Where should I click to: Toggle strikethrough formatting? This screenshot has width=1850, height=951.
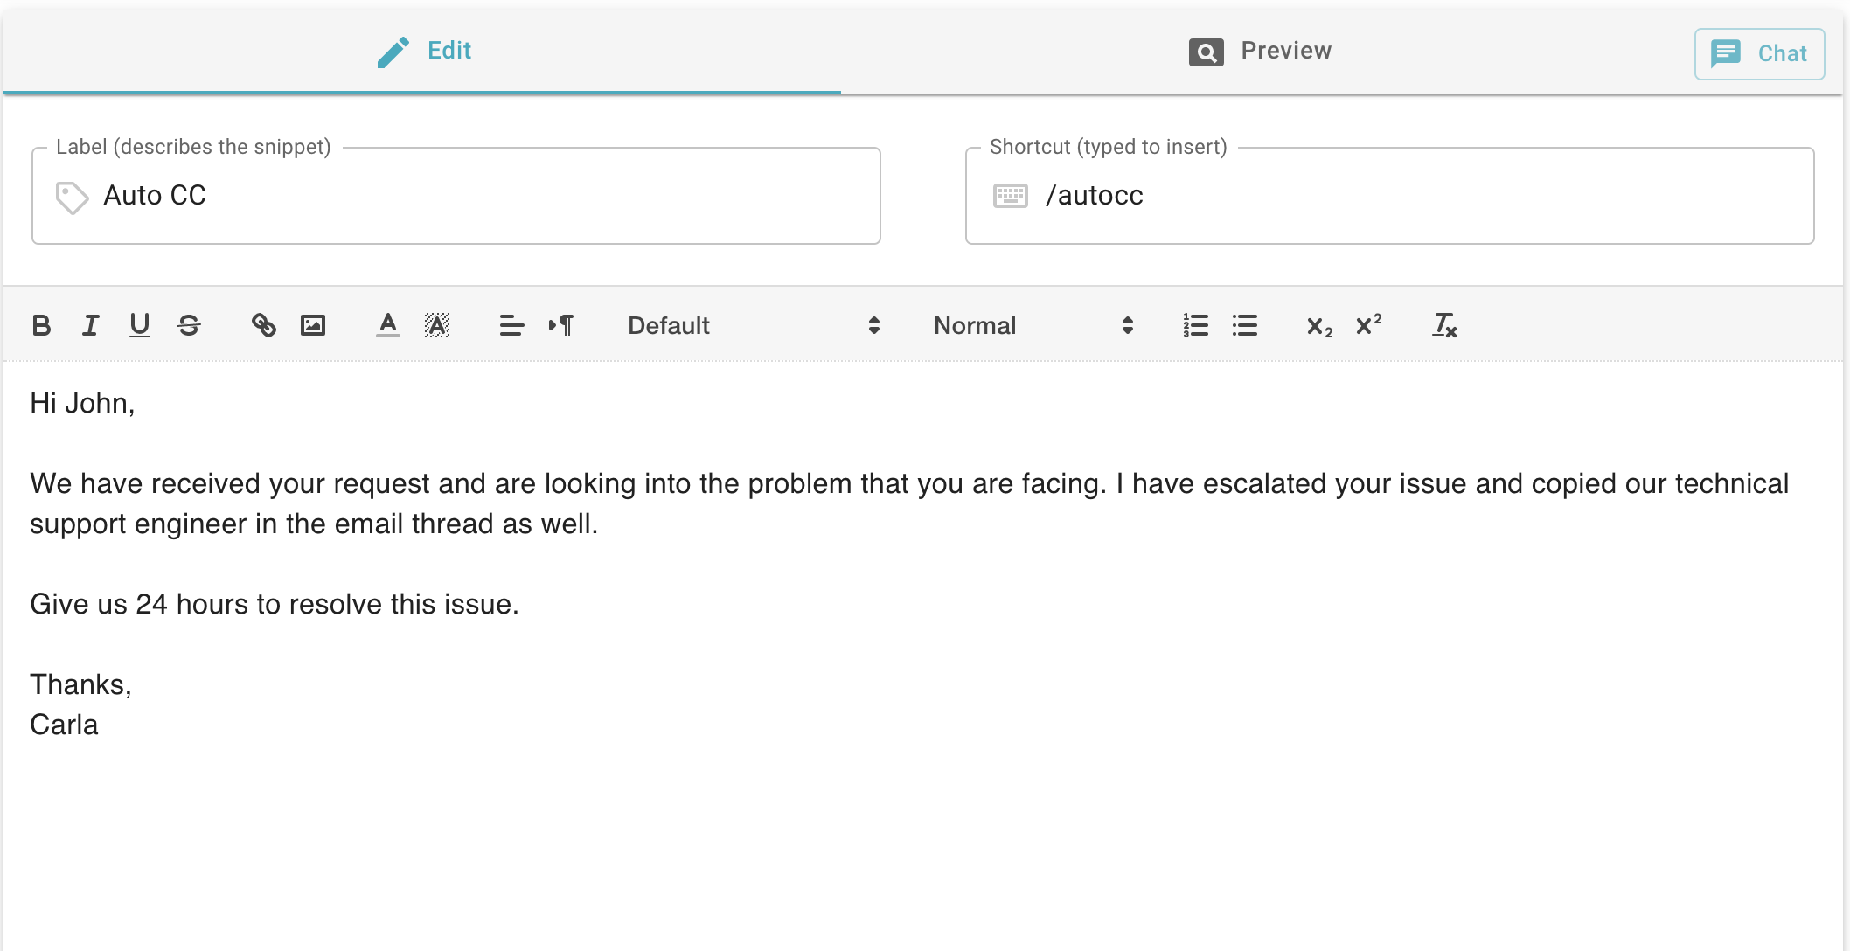tap(189, 326)
